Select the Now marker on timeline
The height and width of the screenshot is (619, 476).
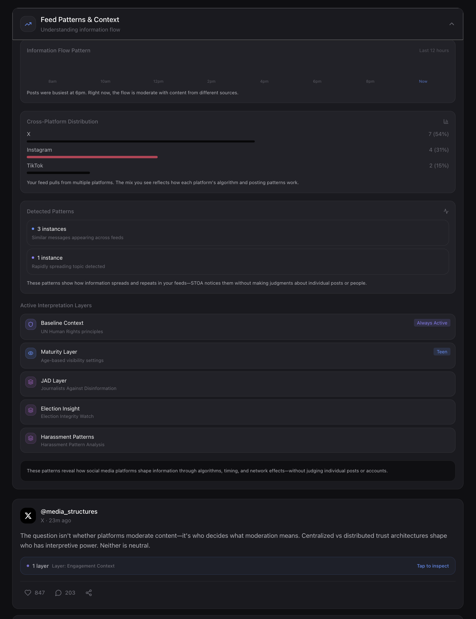(x=423, y=81)
